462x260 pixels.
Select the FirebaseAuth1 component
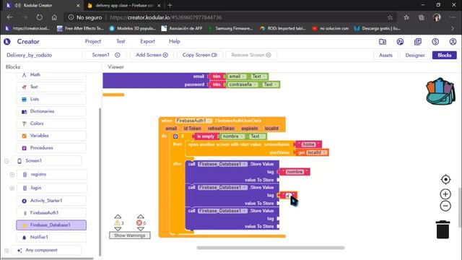[x=51, y=212]
